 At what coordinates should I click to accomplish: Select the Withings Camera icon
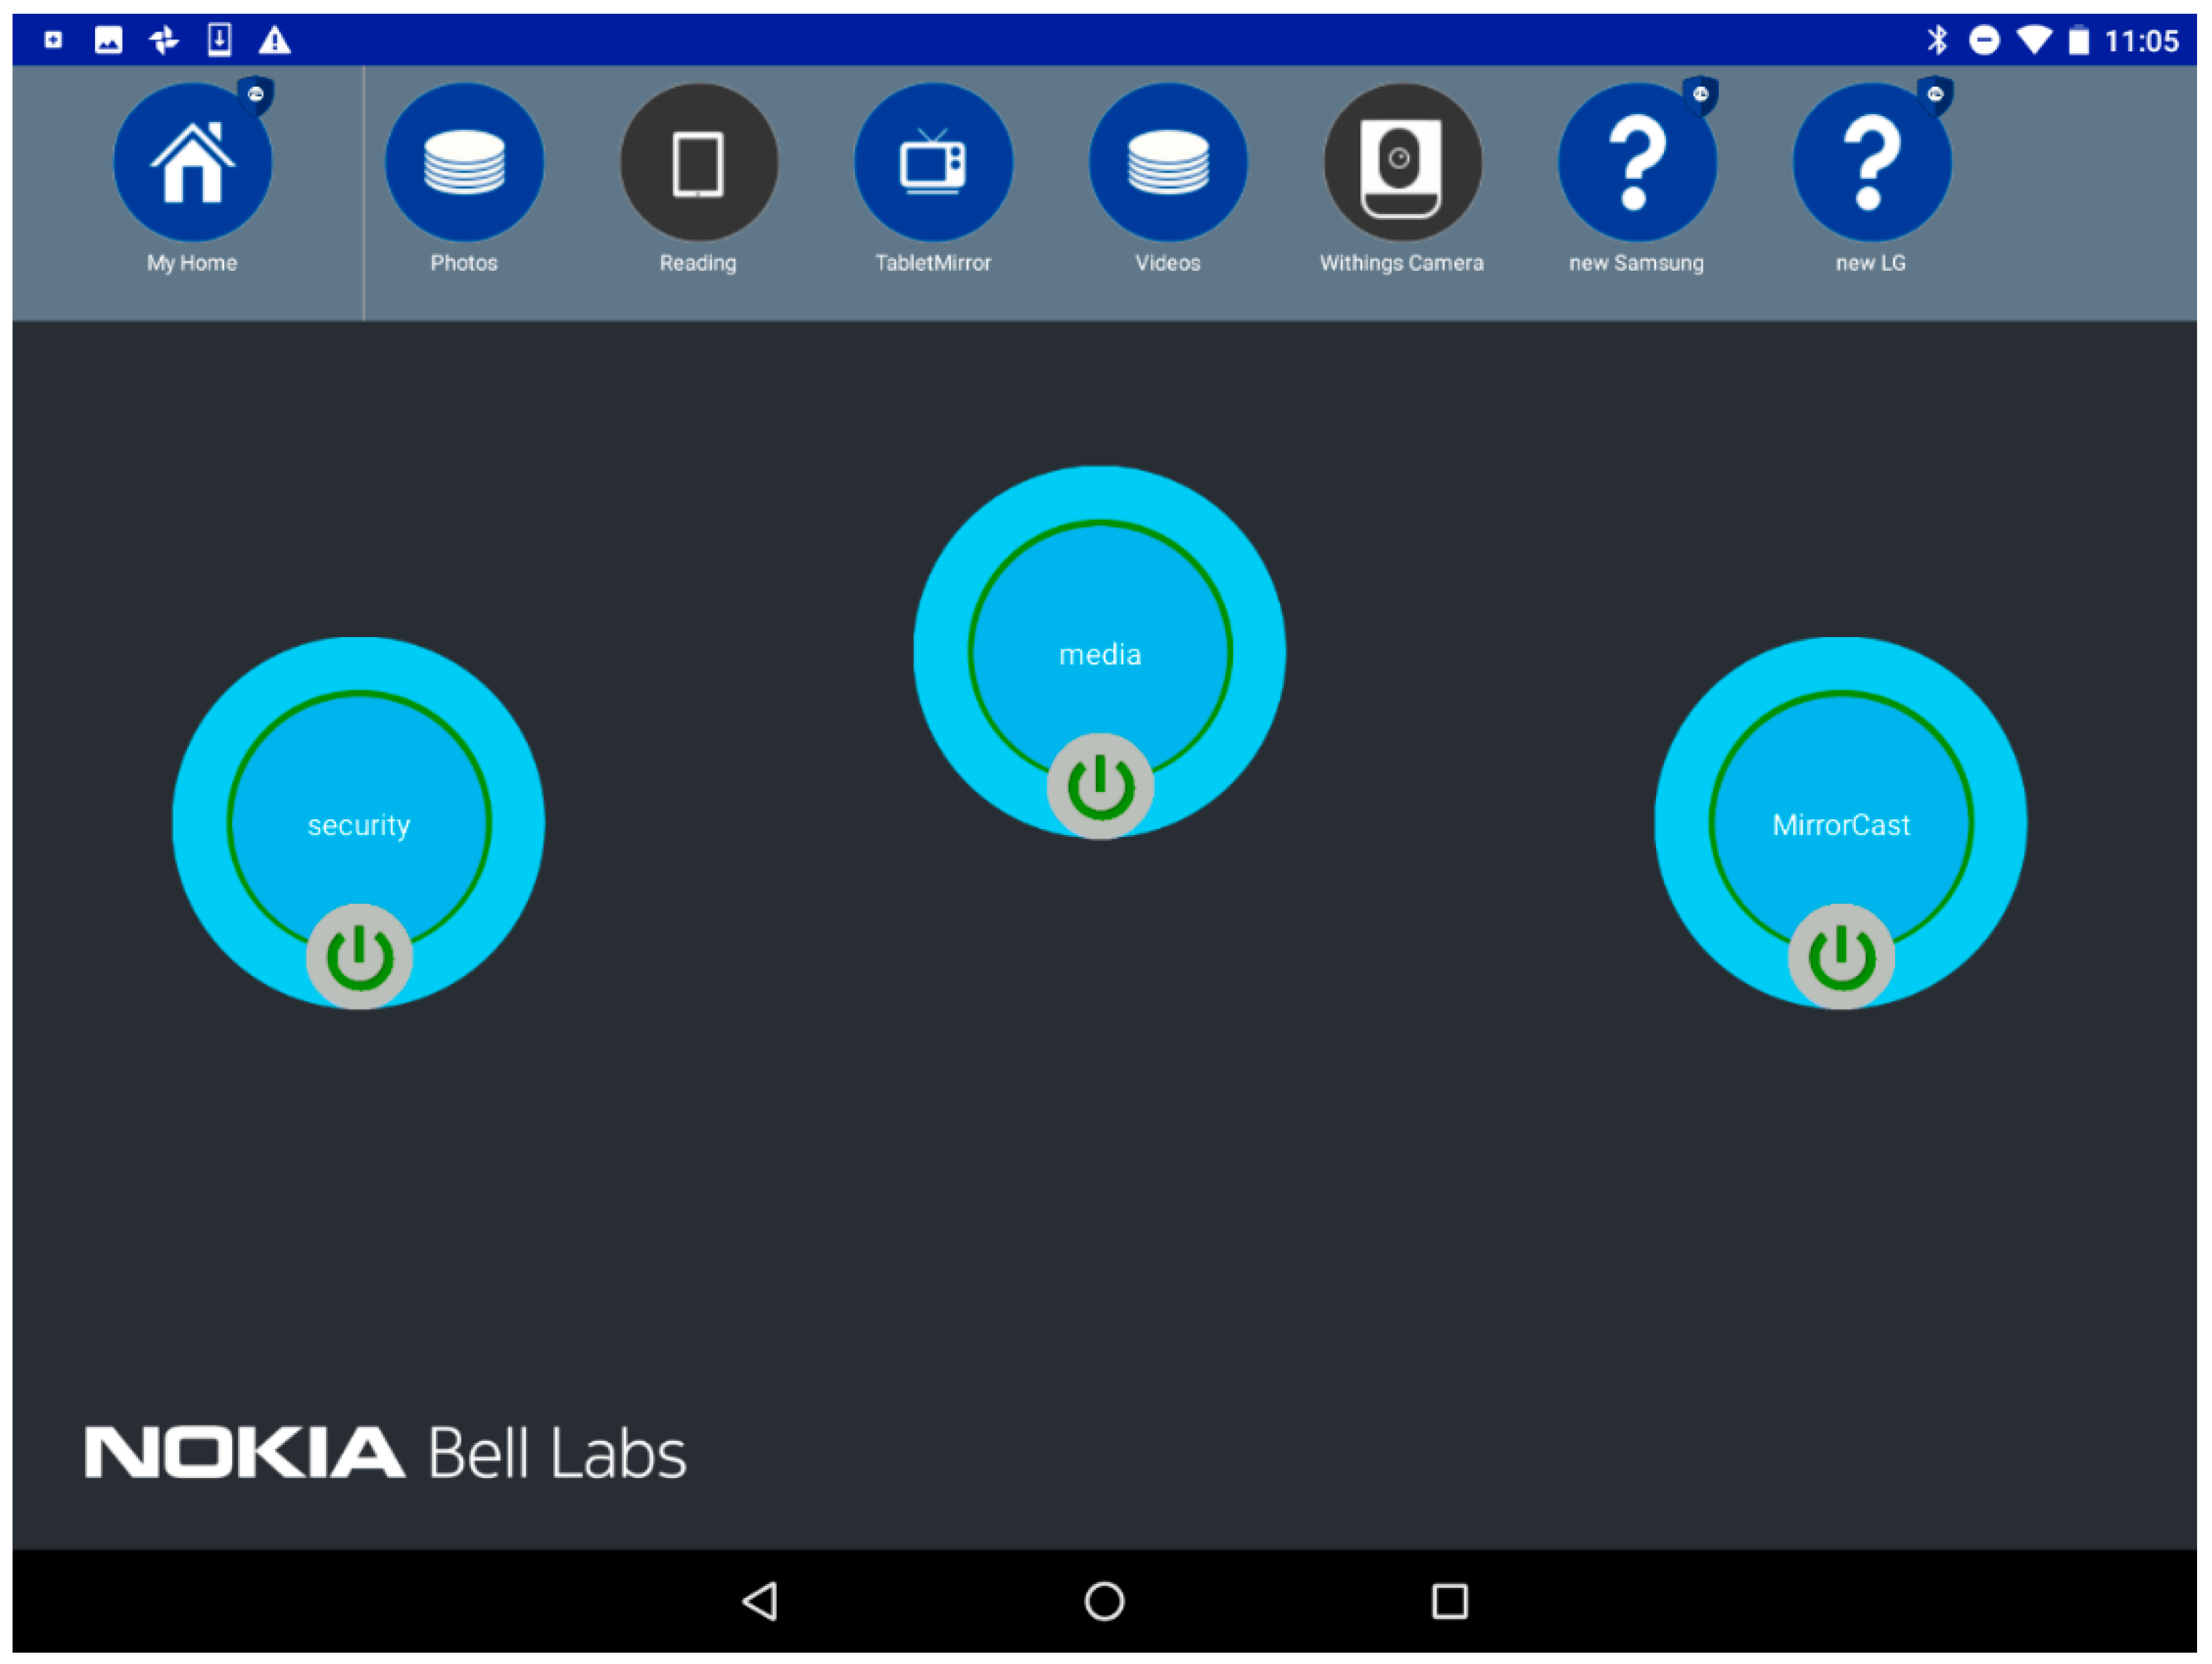[x=1401, y=163]
